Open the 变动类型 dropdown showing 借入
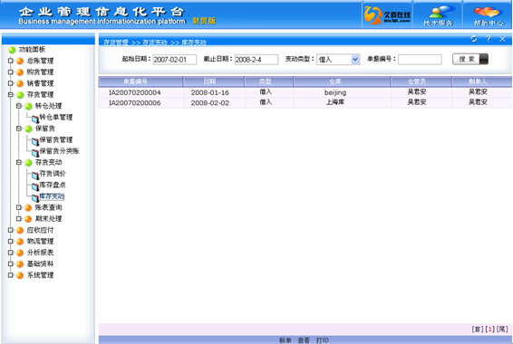513x344 pixels. [x=338, y=60]
